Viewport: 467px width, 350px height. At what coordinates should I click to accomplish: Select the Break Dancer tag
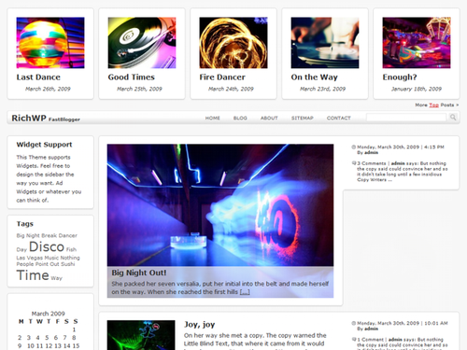(59, 235)
